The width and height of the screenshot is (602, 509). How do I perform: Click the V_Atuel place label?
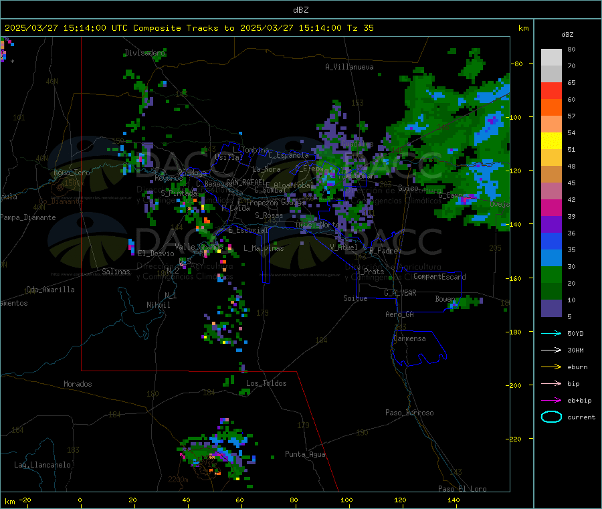(344, 247)
